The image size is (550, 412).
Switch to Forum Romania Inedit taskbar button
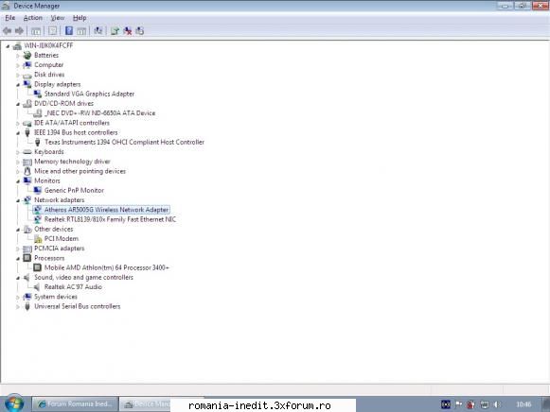75,403
